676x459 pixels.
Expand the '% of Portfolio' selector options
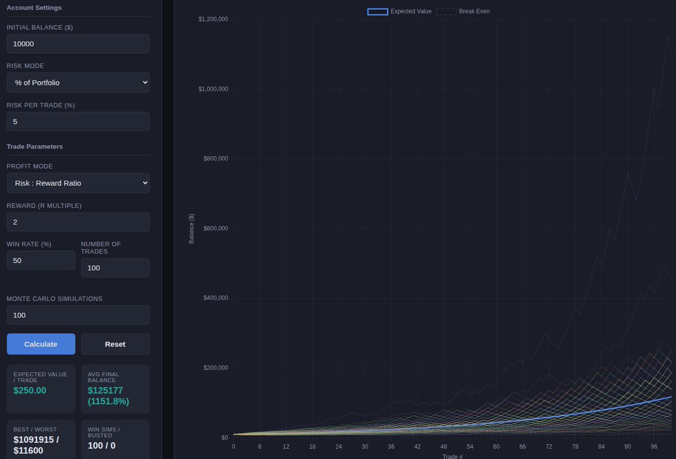(x=78, y=82)
